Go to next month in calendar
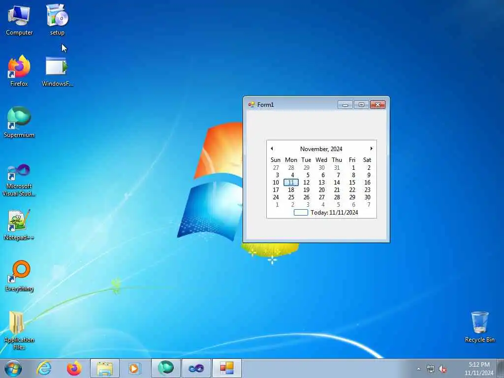The image size is (504, 378). click(371, 149)
